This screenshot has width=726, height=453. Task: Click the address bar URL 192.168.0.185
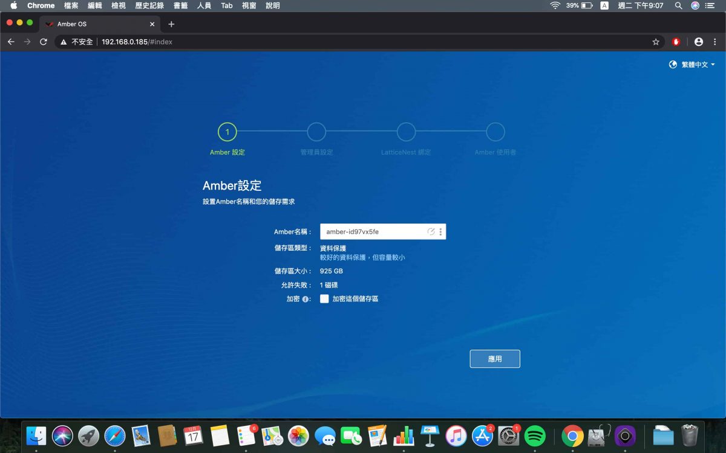click(137, 42)
